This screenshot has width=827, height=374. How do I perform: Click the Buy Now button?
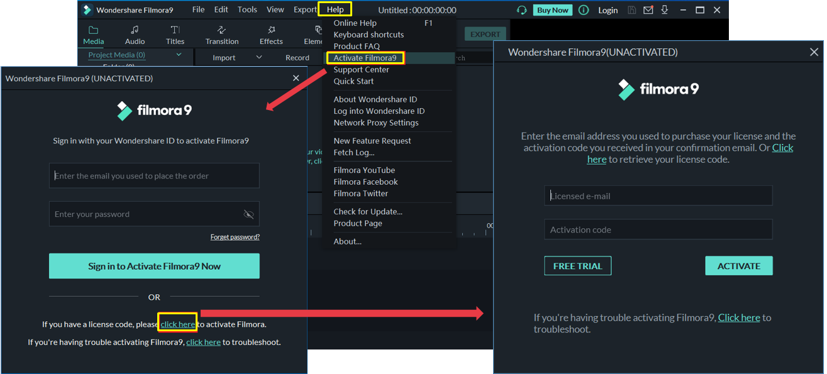click(x=552, y=10)
